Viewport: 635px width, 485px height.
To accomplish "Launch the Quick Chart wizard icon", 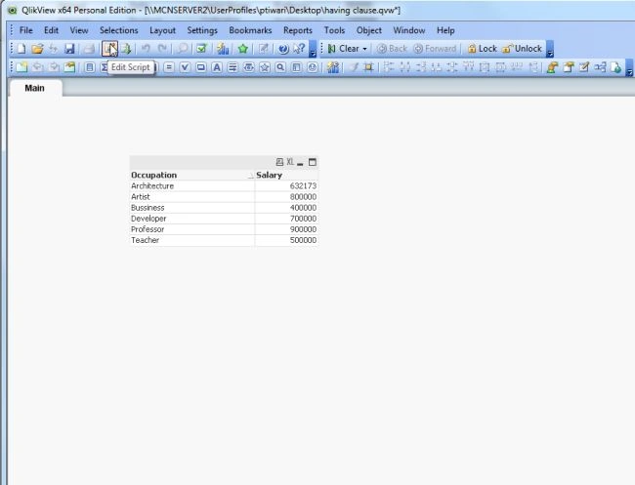I will 223,49.
